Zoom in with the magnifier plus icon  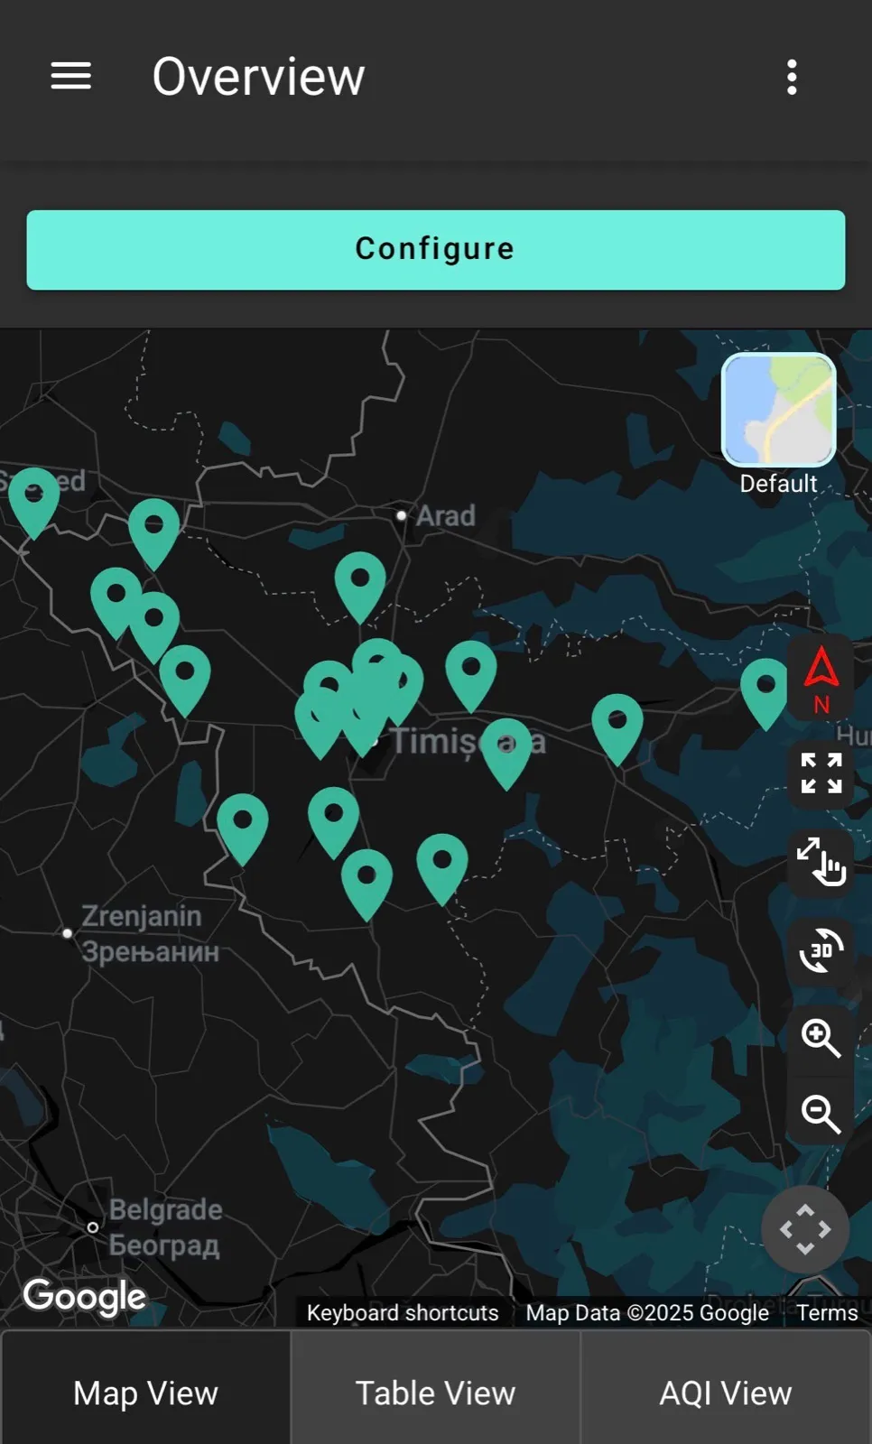(x=821, y=1037)
